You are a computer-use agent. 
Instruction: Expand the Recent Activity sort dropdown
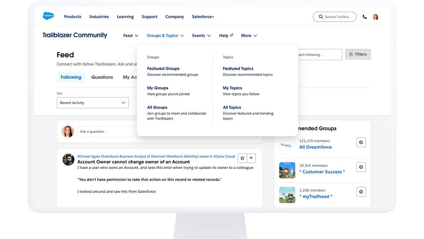pos(92,102)
